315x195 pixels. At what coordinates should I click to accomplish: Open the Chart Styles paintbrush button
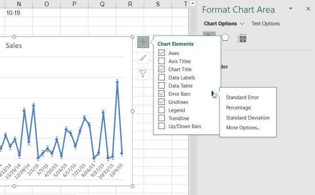tap(143, 58)
